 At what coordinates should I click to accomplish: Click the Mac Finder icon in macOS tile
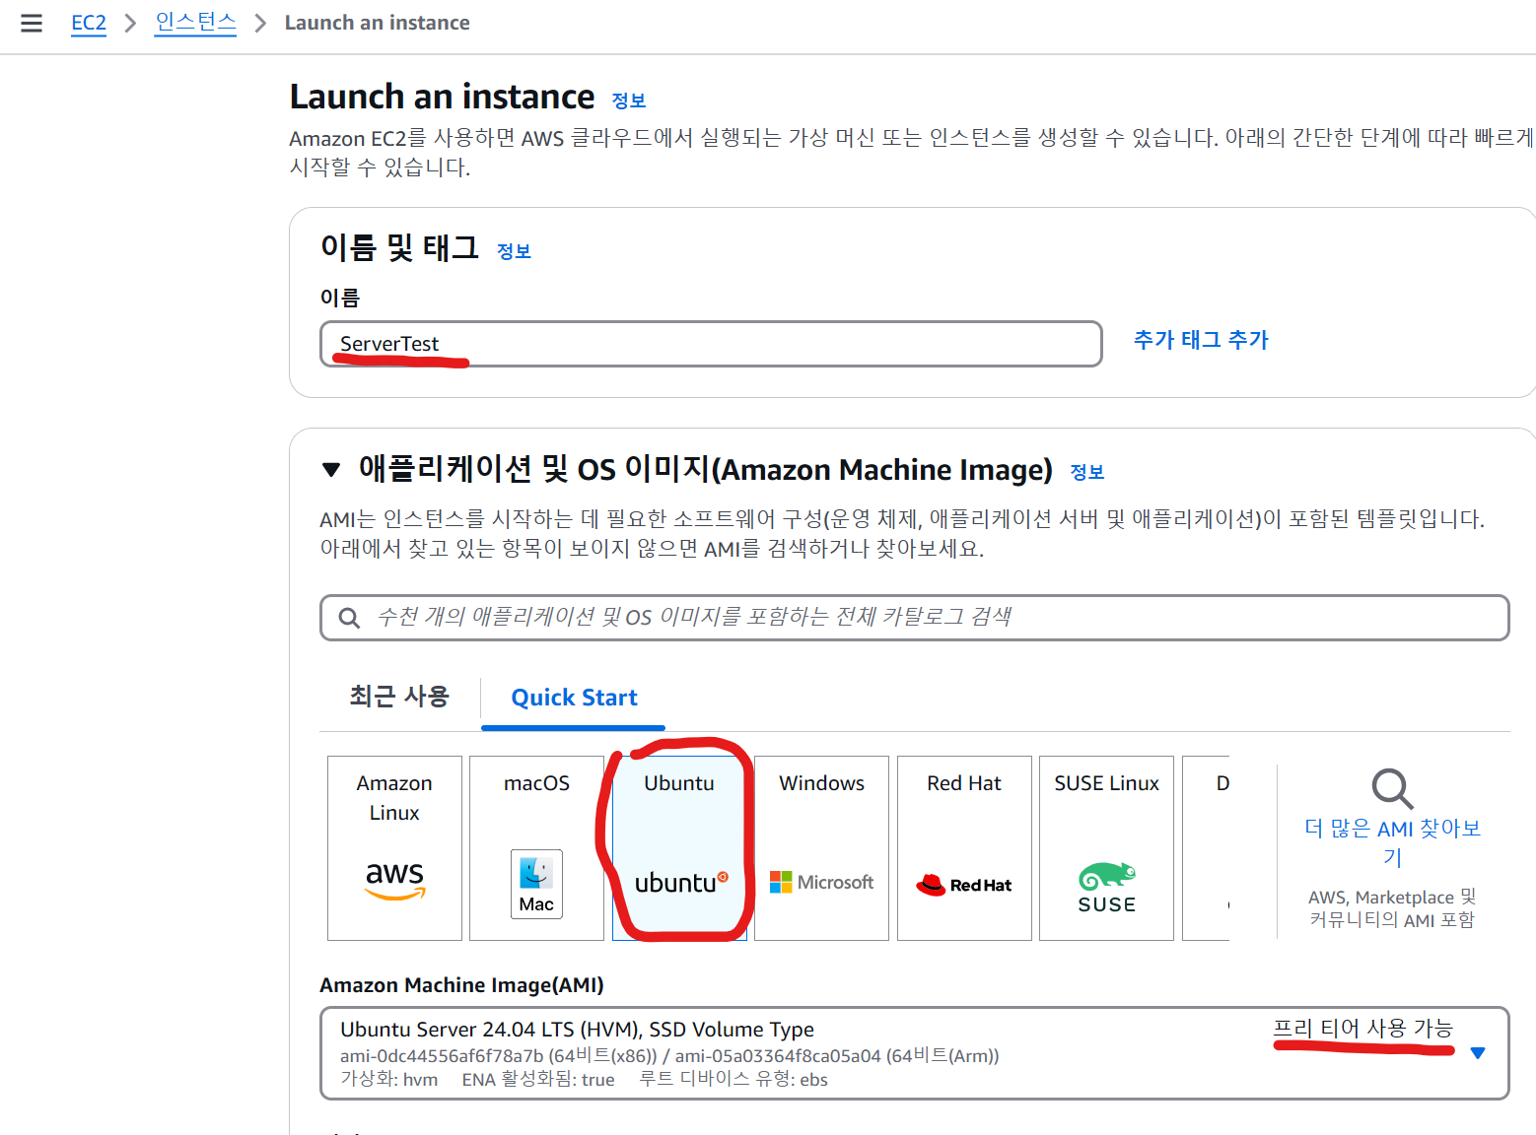(x=536, y=884)
